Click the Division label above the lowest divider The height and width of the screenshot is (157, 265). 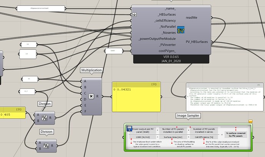click(x=46, y=132)
